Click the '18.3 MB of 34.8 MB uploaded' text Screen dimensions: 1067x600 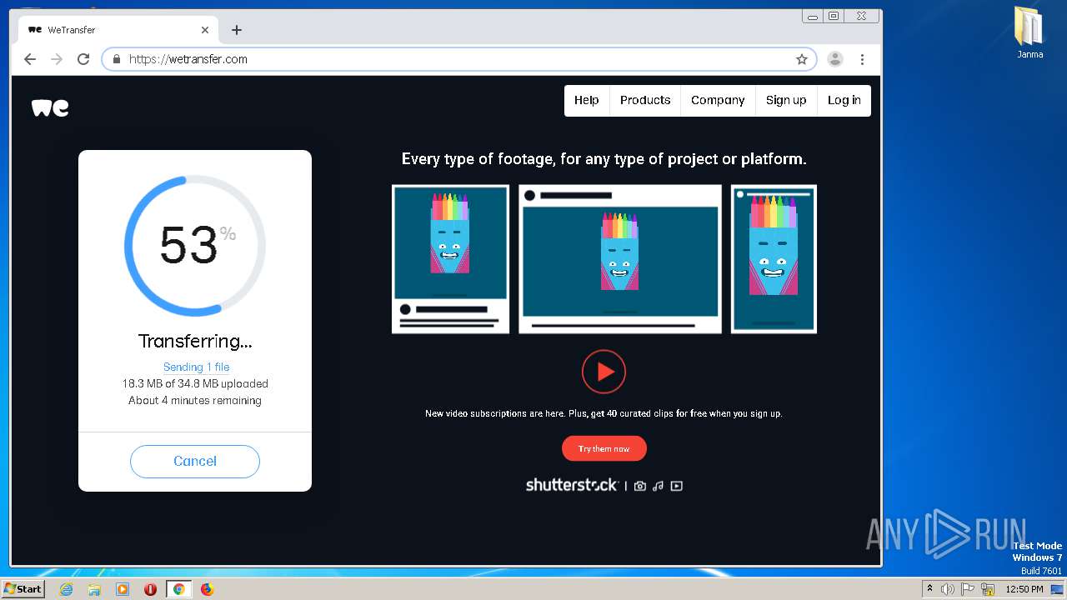(x=195, y=384)
